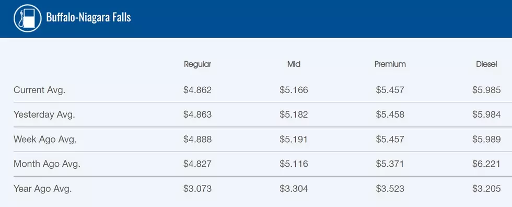
Task: Click month ago mid price $5.116
Action: [x=294, y=164]
